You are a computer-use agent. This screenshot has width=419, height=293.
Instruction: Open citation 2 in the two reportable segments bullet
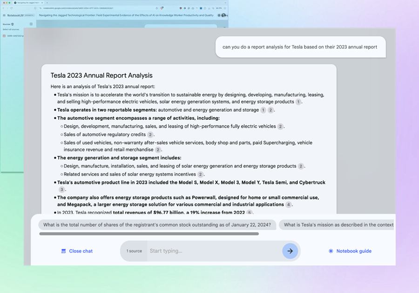click(270, 110)
